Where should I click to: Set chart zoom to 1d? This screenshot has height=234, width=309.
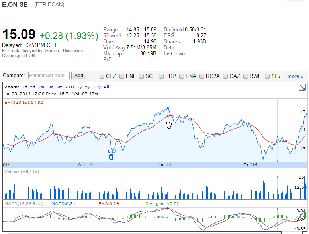tap(24, 87)
